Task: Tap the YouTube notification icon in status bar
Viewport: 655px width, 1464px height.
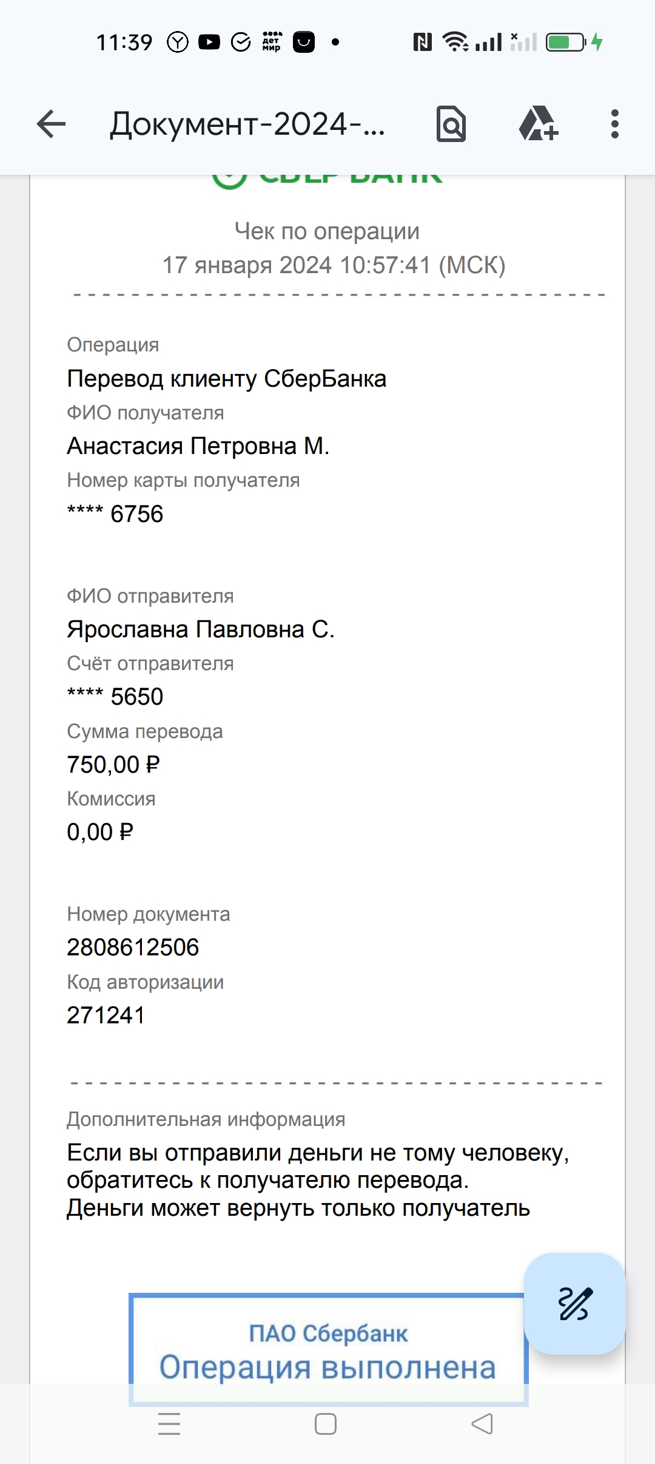Action: click(x=209, y=42)
